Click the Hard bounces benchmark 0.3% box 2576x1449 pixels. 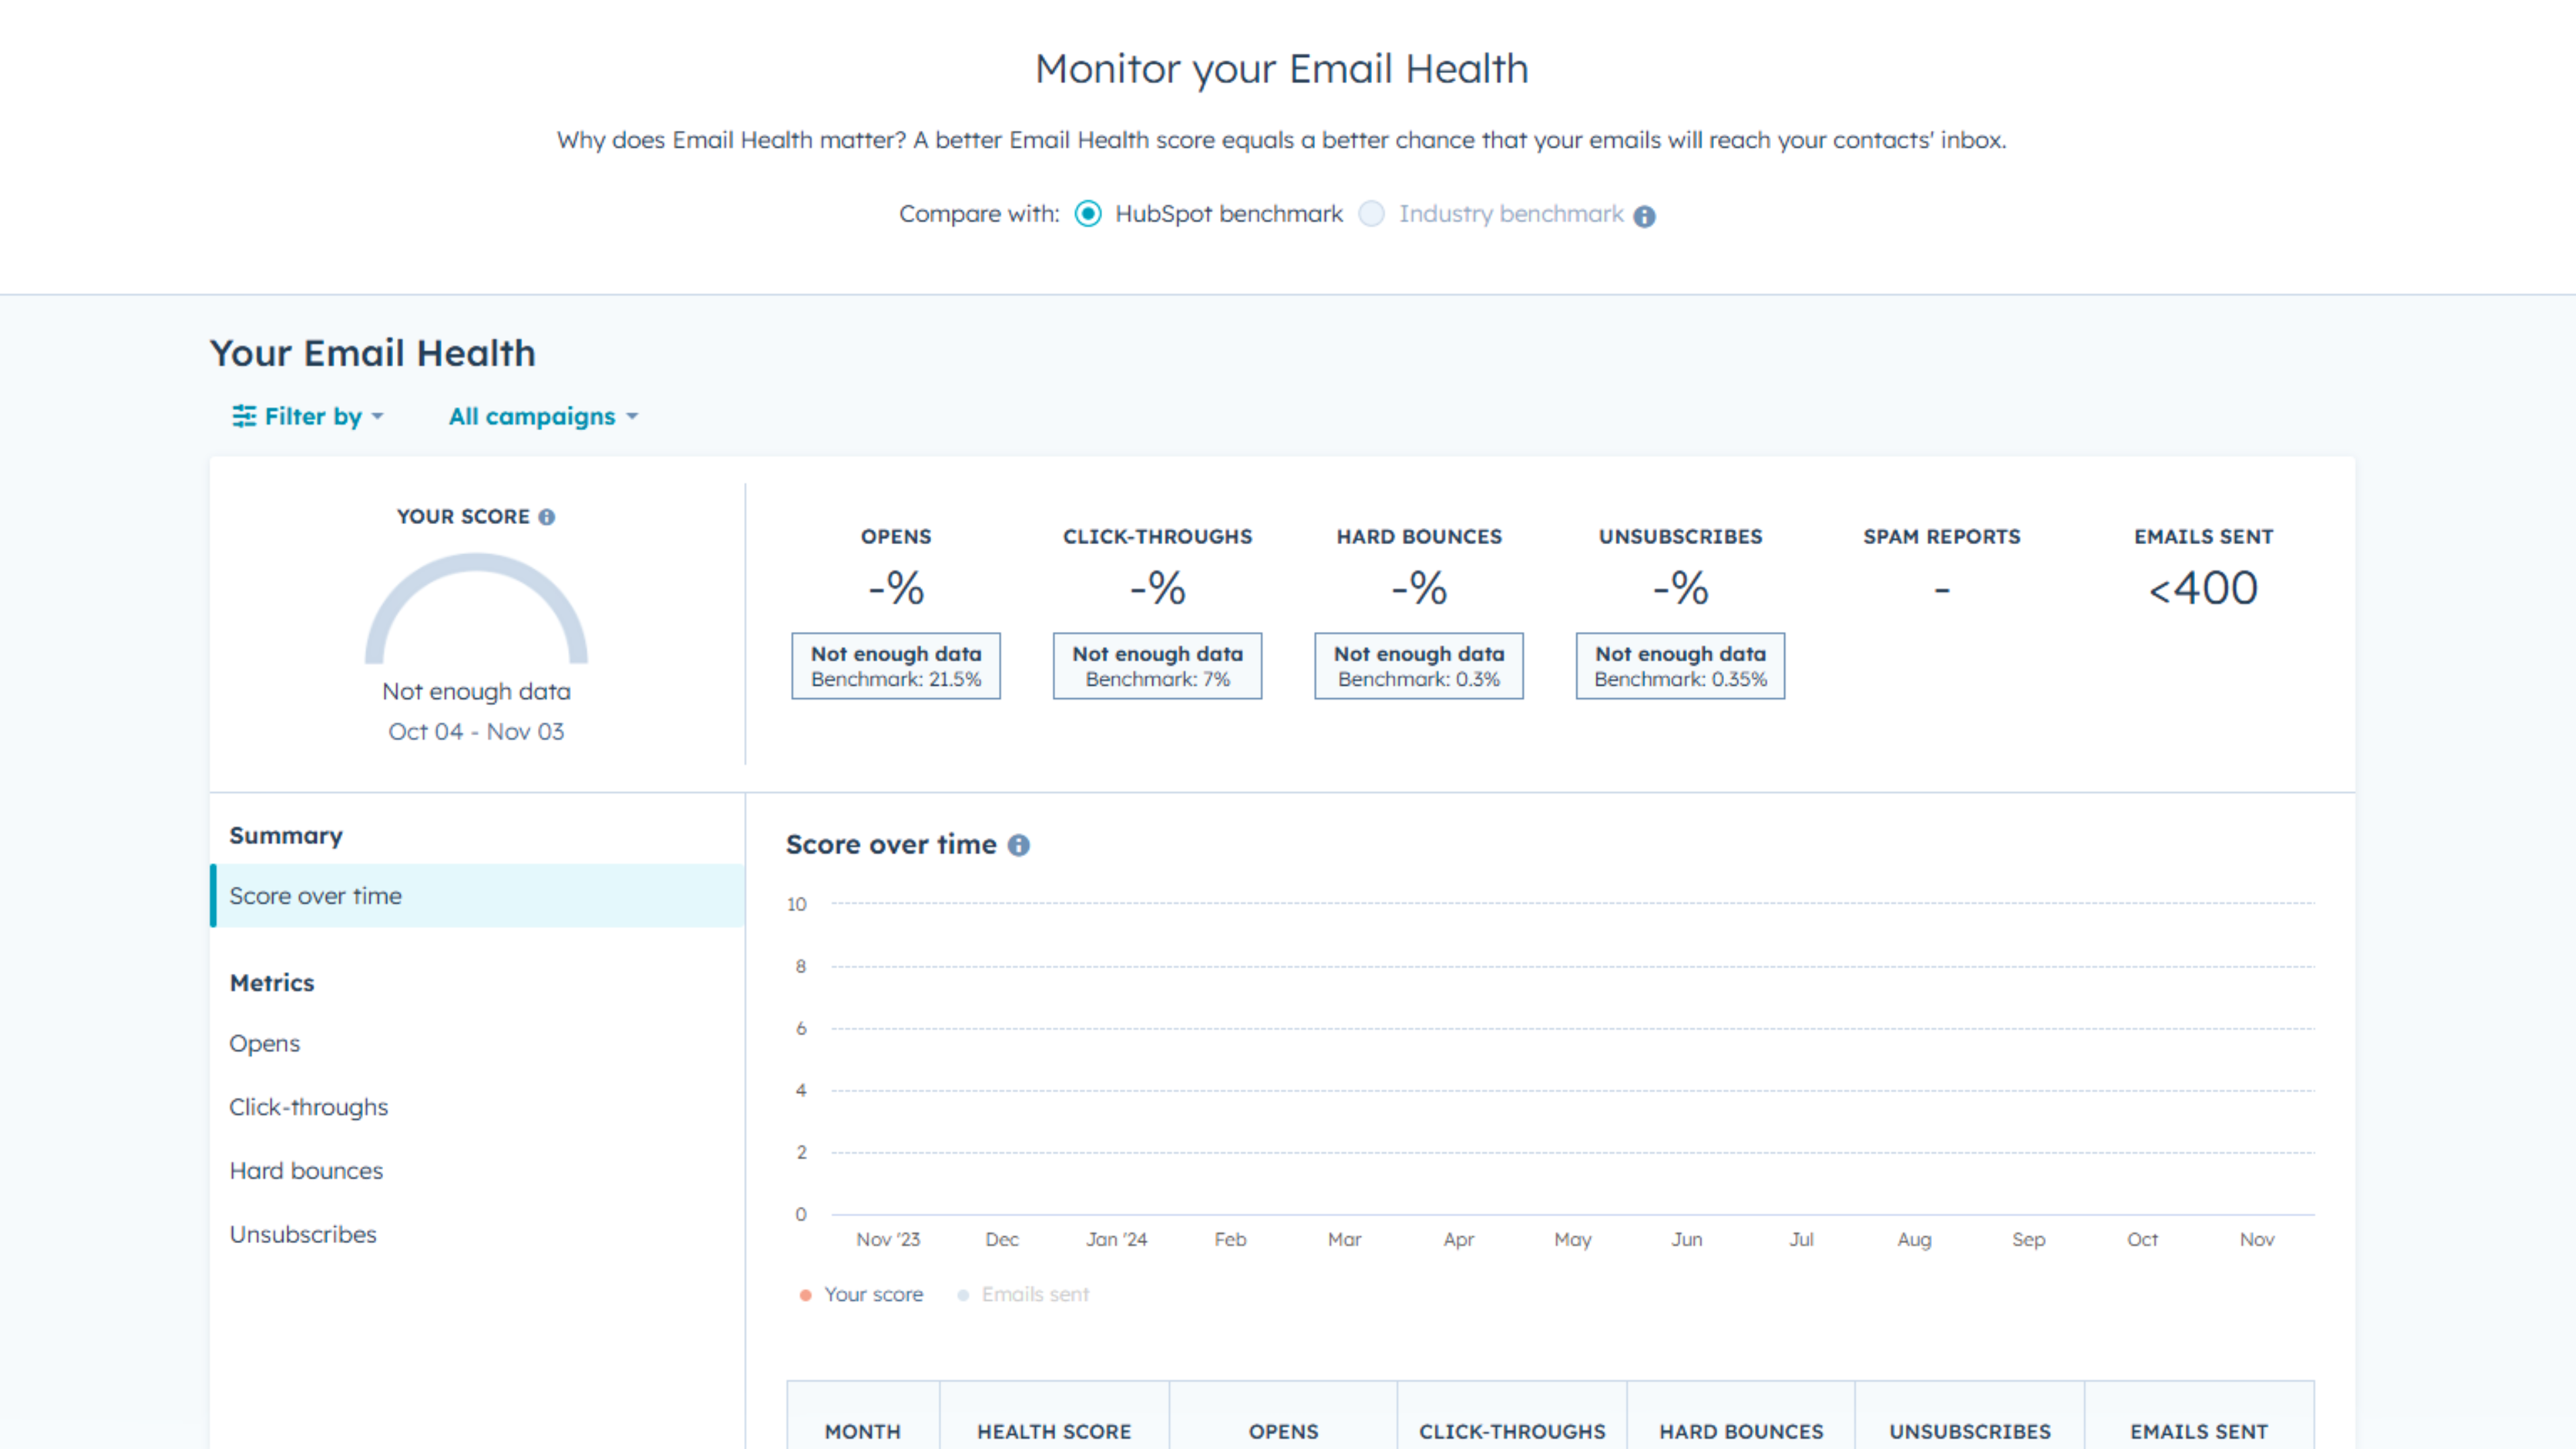click(x=1419, y=666)
